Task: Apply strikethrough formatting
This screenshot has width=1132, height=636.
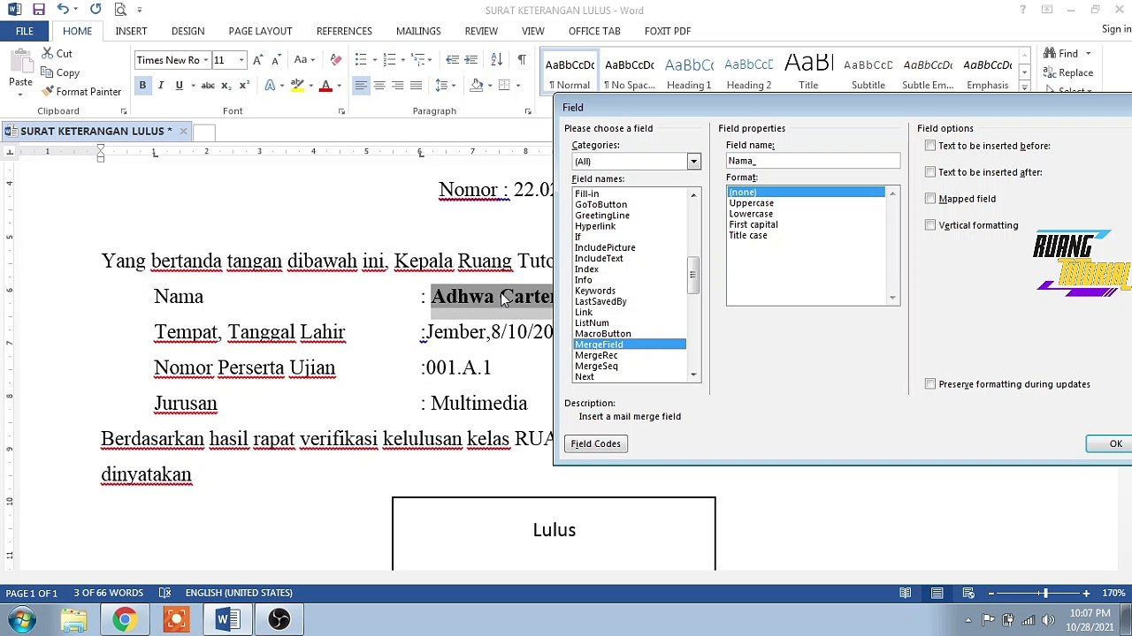Action: [208, 86]
